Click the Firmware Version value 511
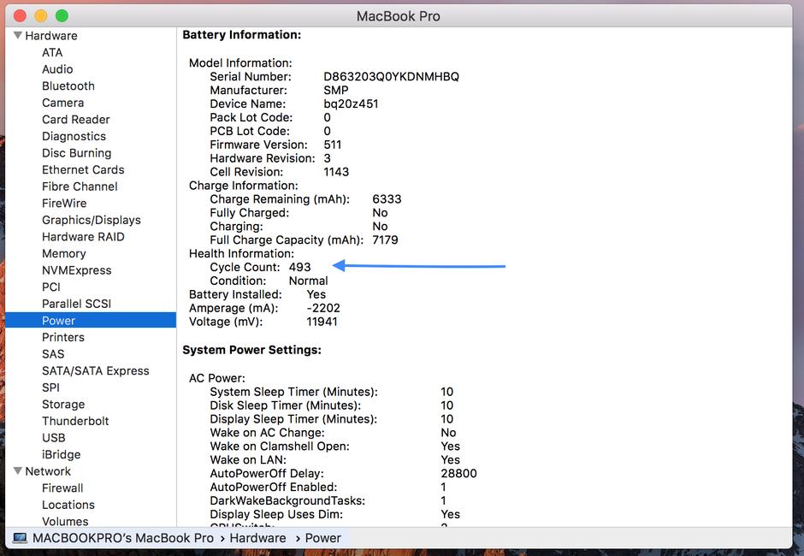This screenshot has width=804, height=556. (x=332, y=145)
